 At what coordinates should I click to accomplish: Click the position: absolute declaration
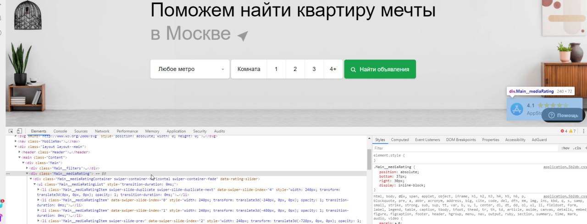click(x=399, y=172)
